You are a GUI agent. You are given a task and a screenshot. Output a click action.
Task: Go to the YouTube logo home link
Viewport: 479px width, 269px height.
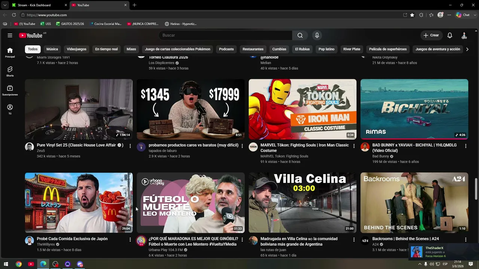31,35
